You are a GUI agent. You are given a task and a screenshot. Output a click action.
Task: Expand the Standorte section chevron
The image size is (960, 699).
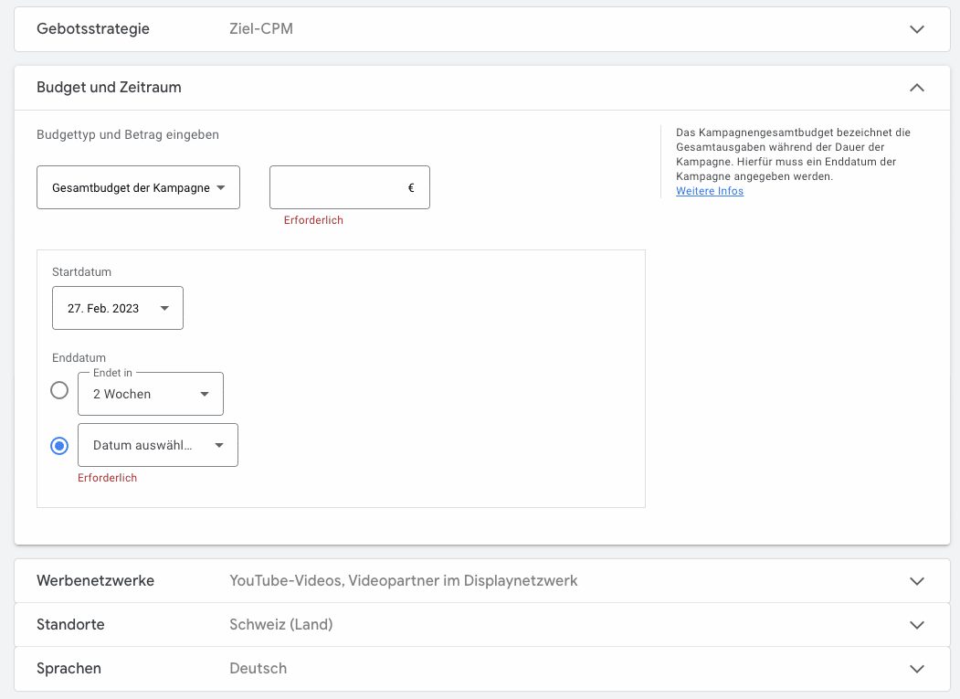[x=916, y=625]
